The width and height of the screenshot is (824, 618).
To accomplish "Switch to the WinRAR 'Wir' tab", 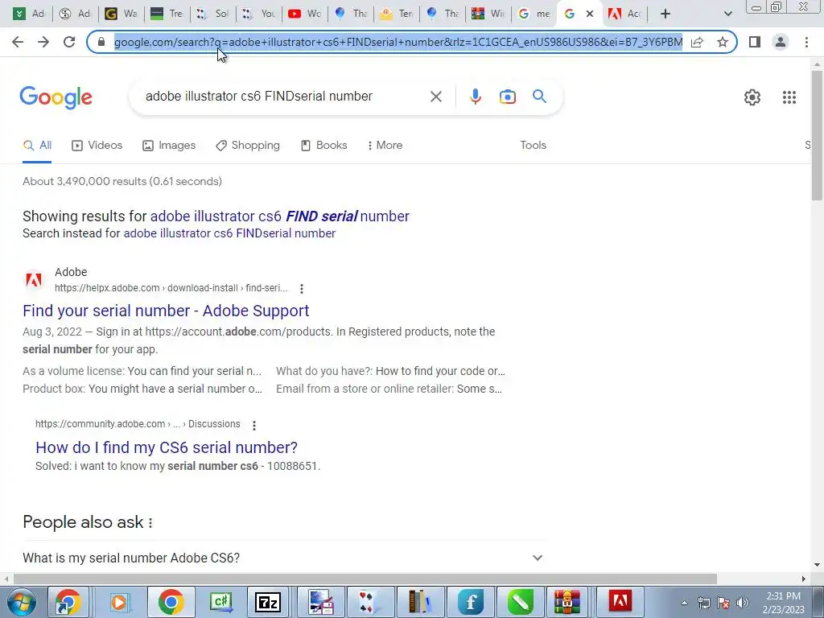I will click(x=488, y=14).
